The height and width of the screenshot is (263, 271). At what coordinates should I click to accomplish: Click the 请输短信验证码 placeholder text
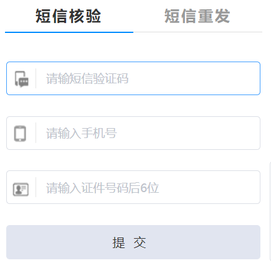87,78
